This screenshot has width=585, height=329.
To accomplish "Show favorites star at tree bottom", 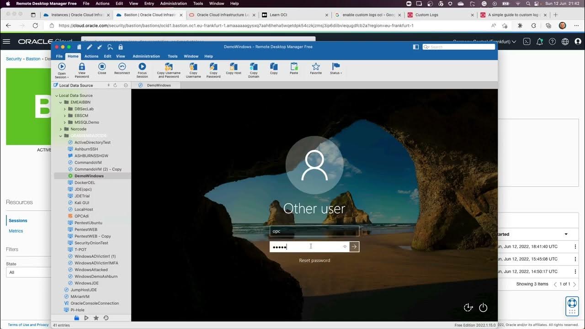I will [x=96, y=318].
